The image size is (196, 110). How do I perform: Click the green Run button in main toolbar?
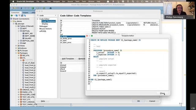[x=33, y=8]
